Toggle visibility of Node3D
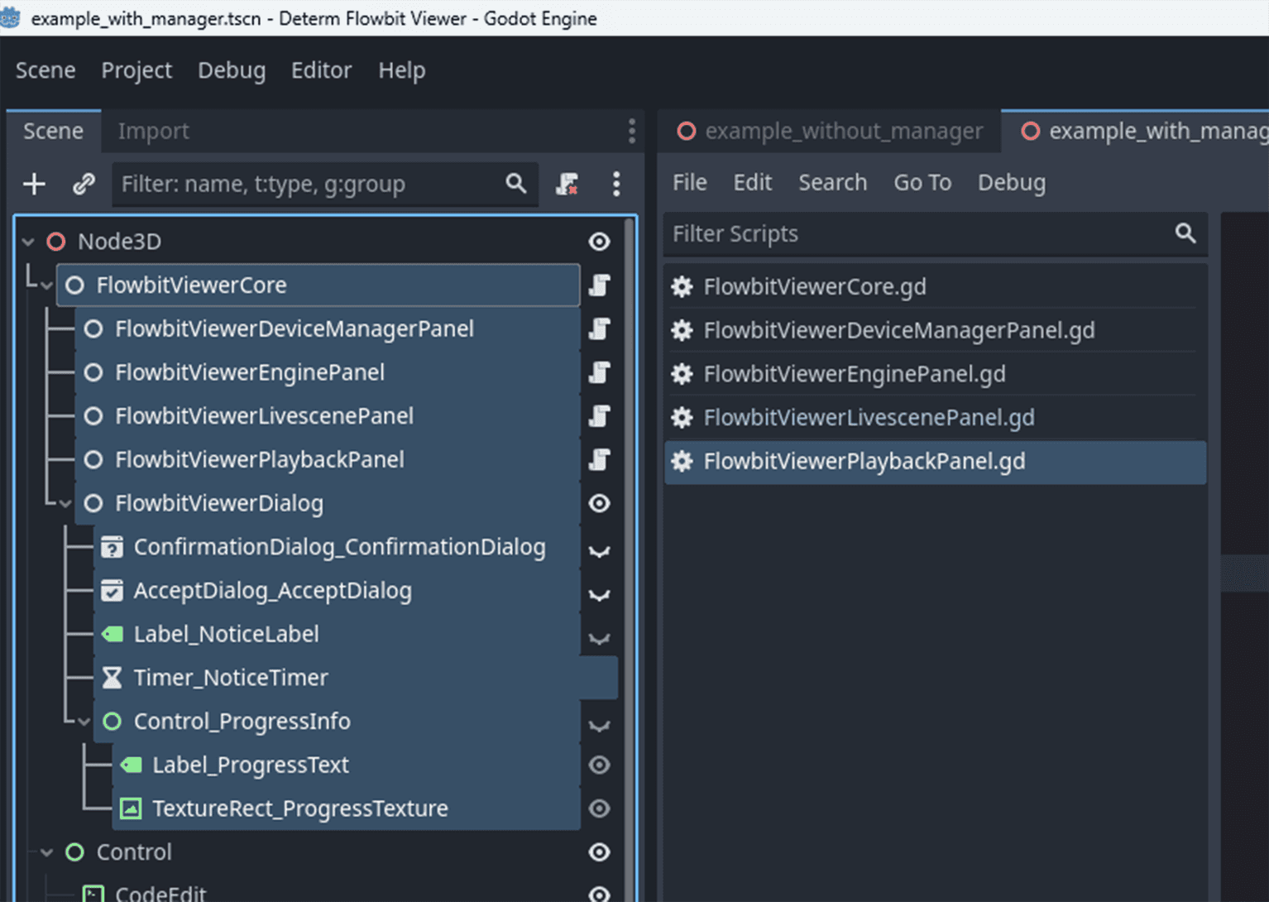This screenshot has height=902, width=1269. 600,242
